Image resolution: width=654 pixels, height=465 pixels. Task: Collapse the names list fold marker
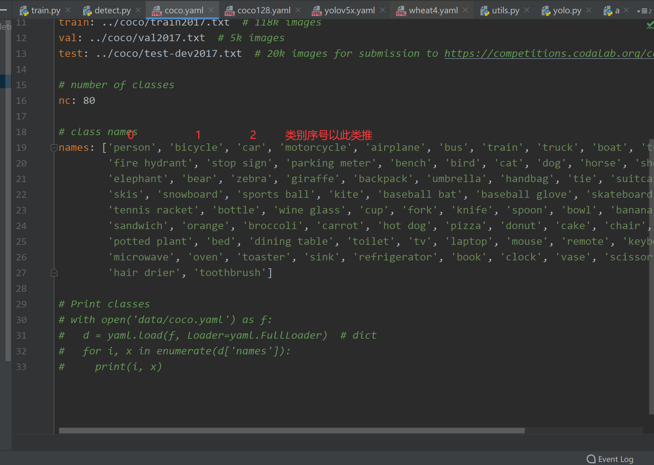tap(54, 148)
